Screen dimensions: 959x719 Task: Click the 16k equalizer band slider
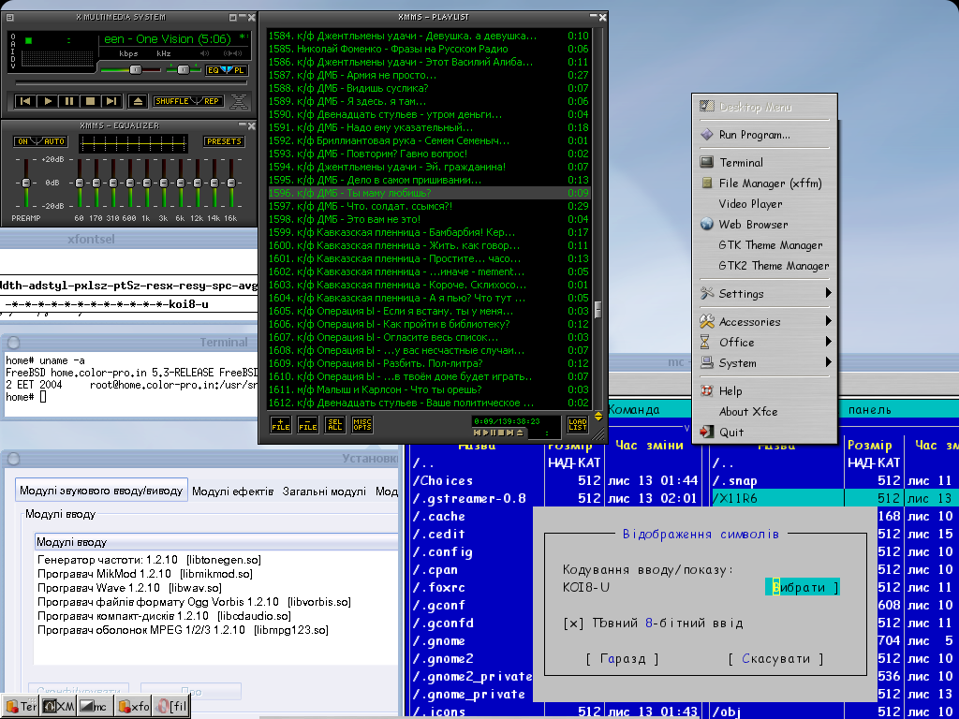(230, 183)
